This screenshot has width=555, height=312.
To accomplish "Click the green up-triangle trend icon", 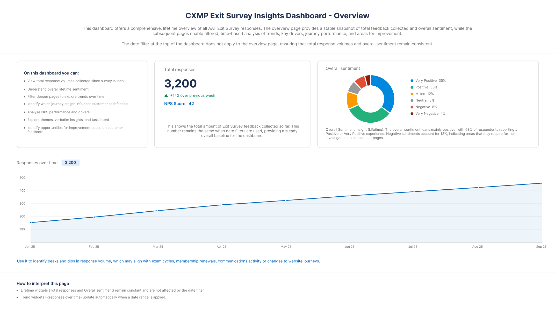I will 166,95.
